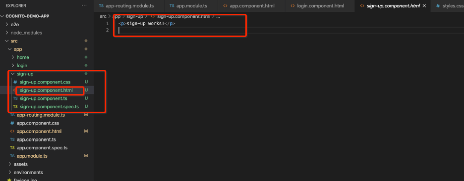Click line number 2 in the gutter
The height and width of the screenshot is (181, 464).
point(108,30)
